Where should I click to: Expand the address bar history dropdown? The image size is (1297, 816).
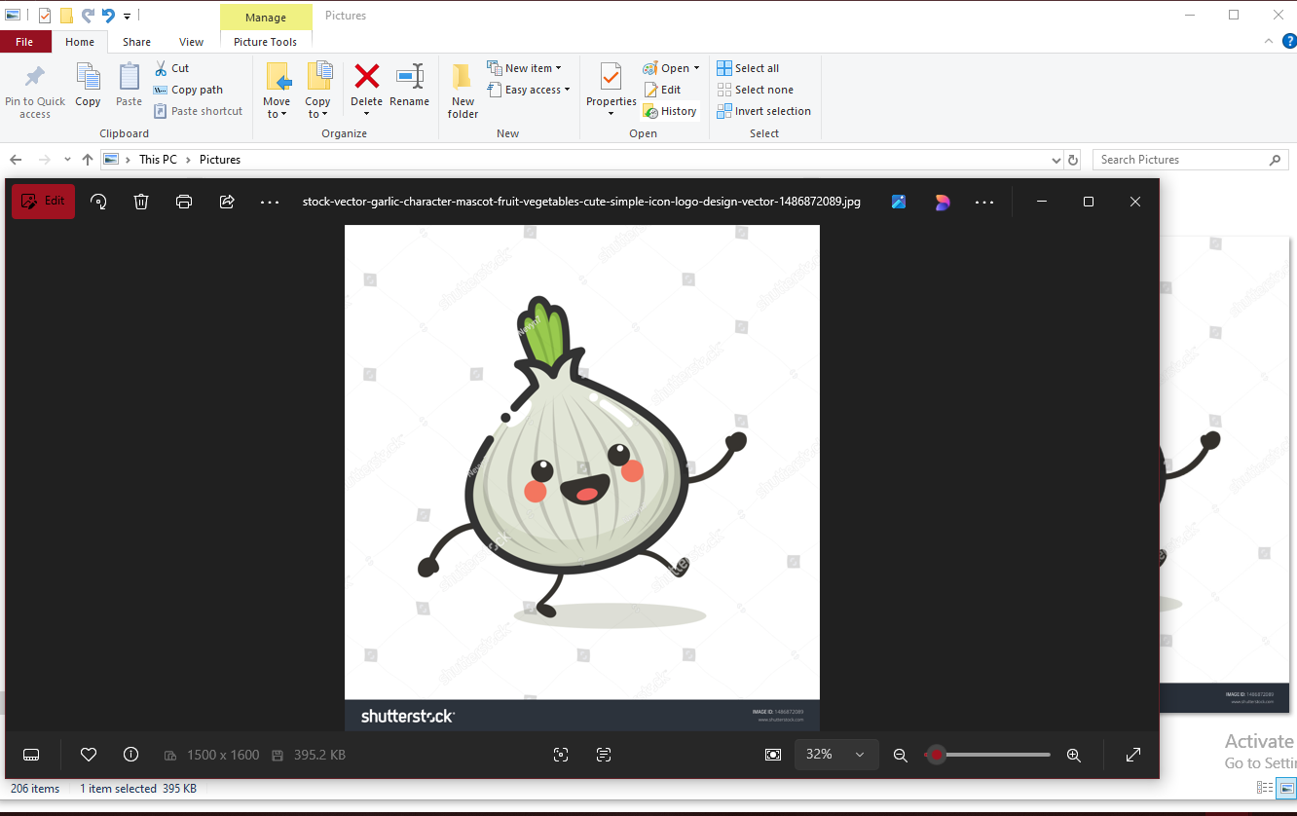pyautogui.click(x=1056, y=160)
